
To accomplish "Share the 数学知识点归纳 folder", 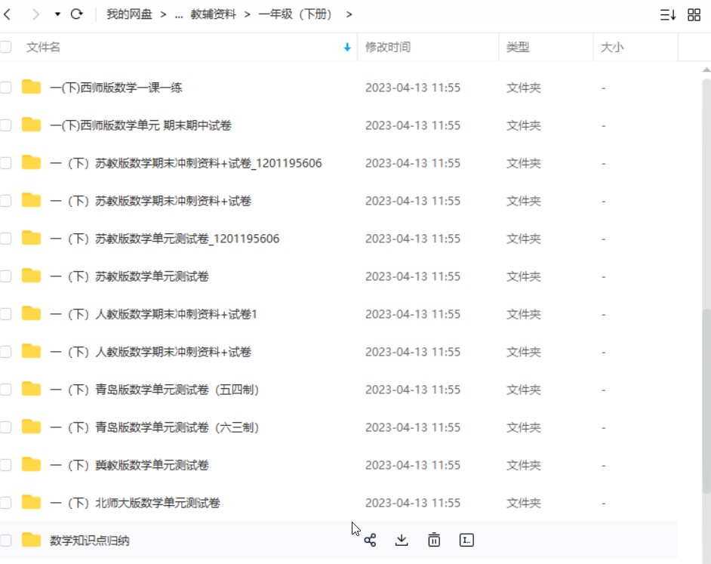I will coord(370,540).
